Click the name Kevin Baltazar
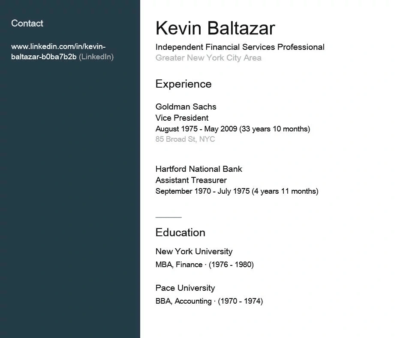This screenshot has width=397, height=338. [x=215, y=28]
